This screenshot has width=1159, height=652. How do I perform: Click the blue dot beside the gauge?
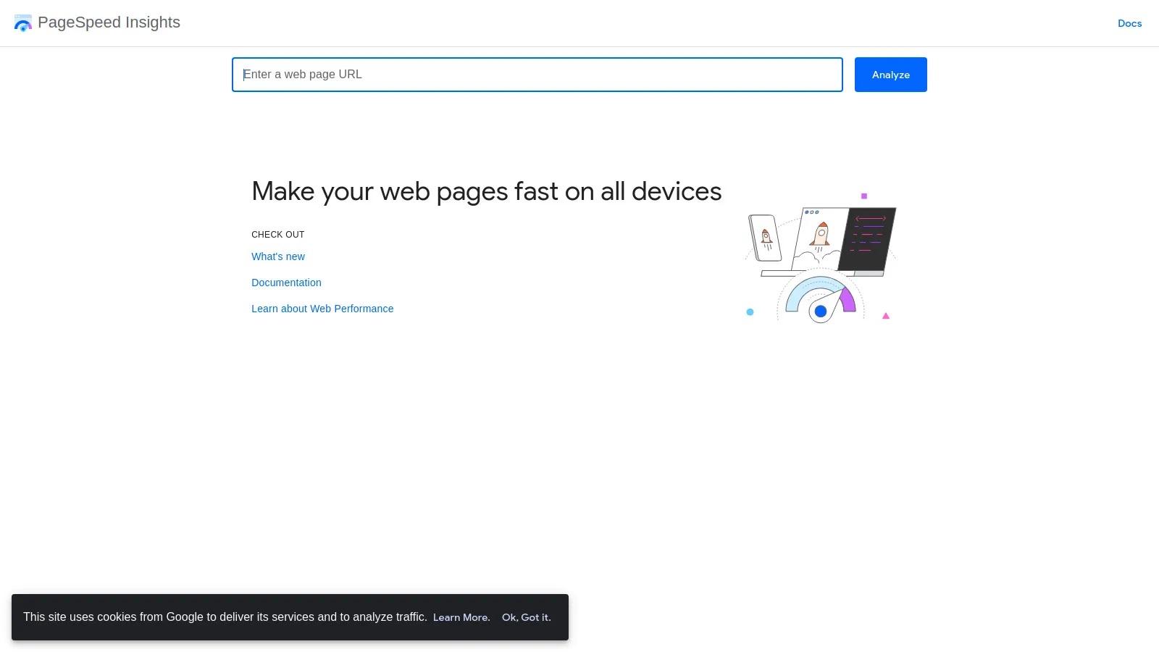[750, 312]
